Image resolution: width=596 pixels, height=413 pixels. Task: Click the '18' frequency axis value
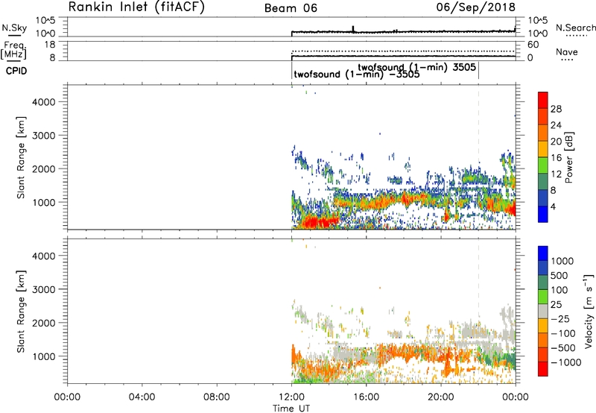(50, 45)
